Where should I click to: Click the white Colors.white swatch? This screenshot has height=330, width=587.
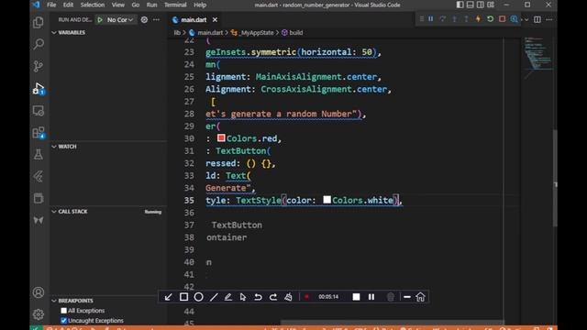[327, 200]
